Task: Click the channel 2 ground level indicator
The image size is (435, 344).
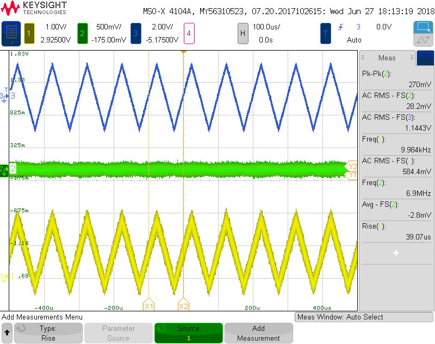Action: coord(4,170)
